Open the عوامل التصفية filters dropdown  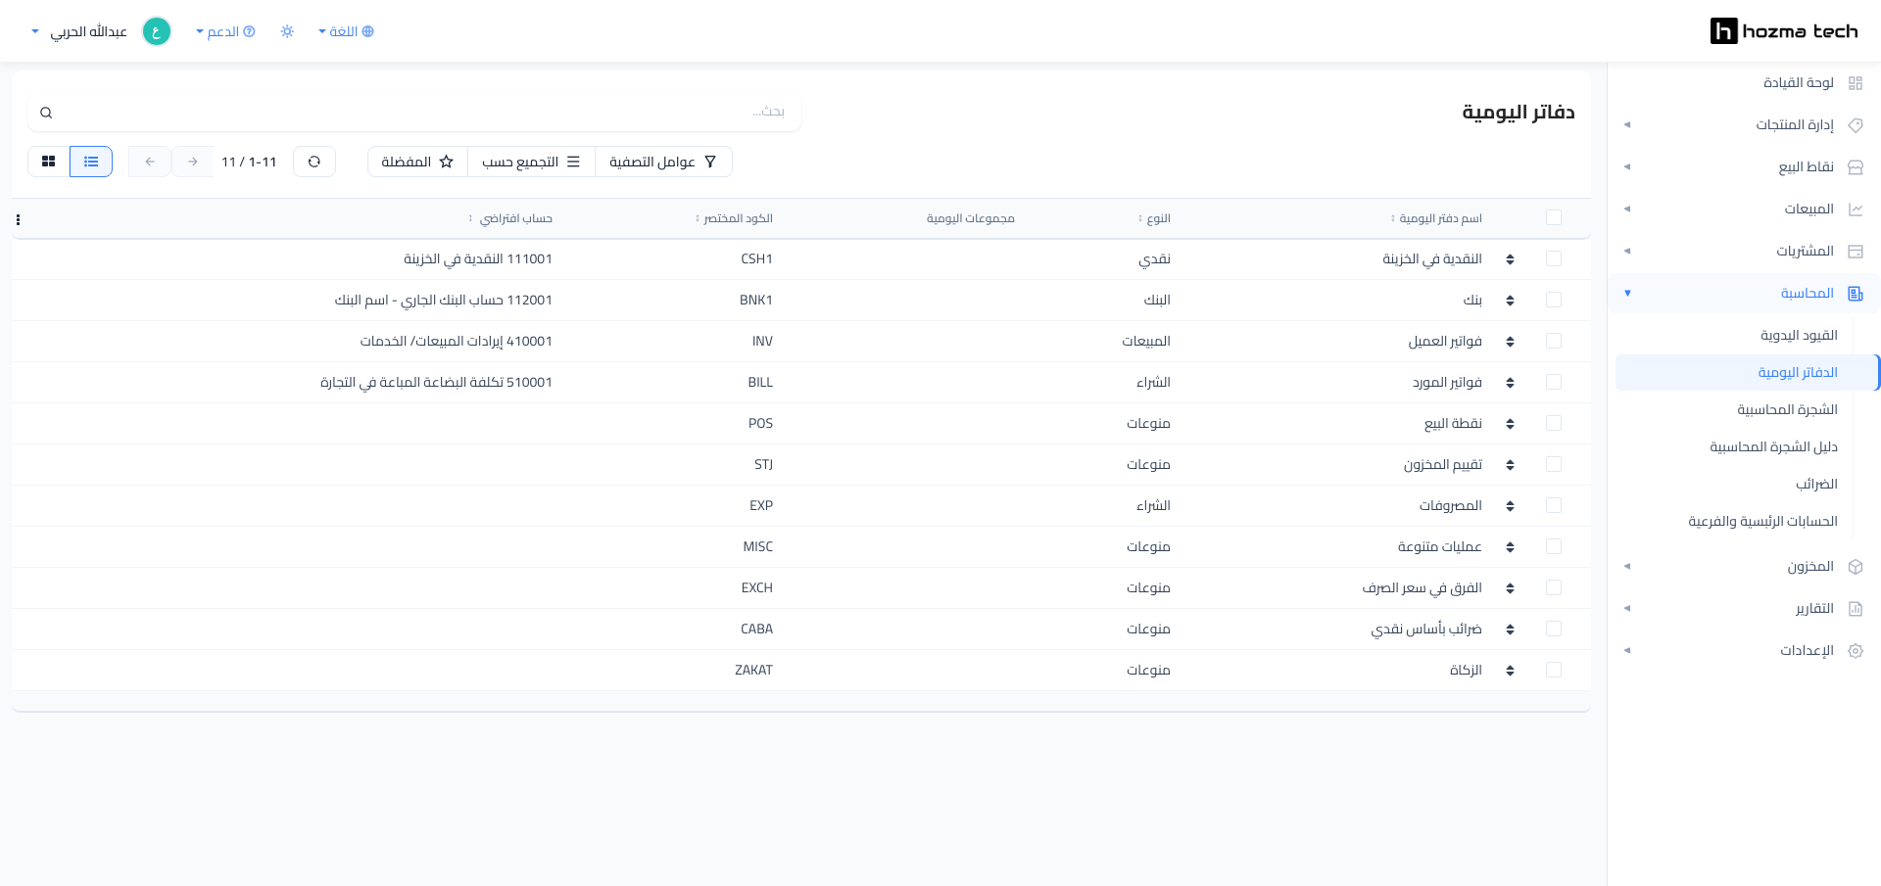[x=663, y=162]
